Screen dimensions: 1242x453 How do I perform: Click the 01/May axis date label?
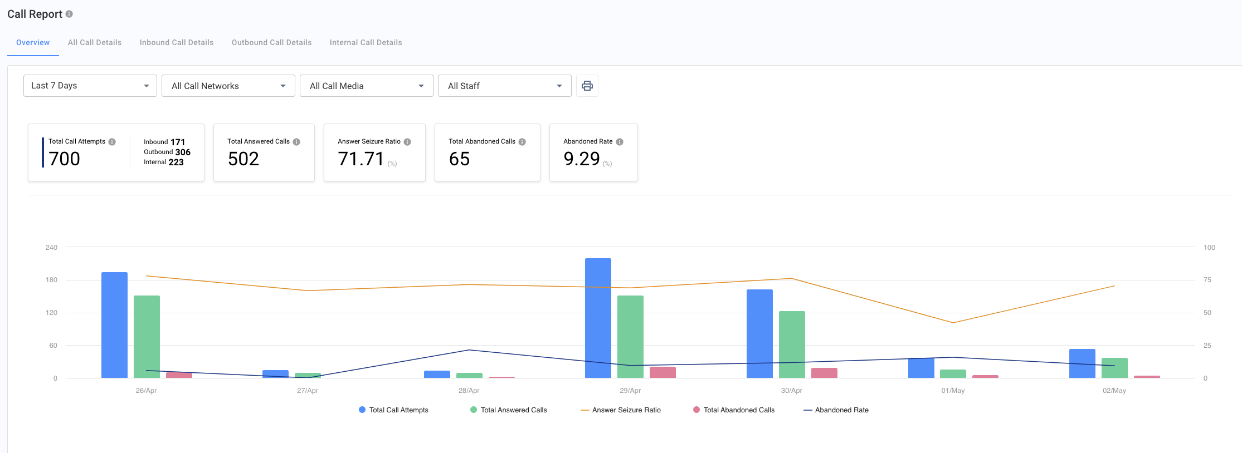pyautogui.click(x=953, y=391)
